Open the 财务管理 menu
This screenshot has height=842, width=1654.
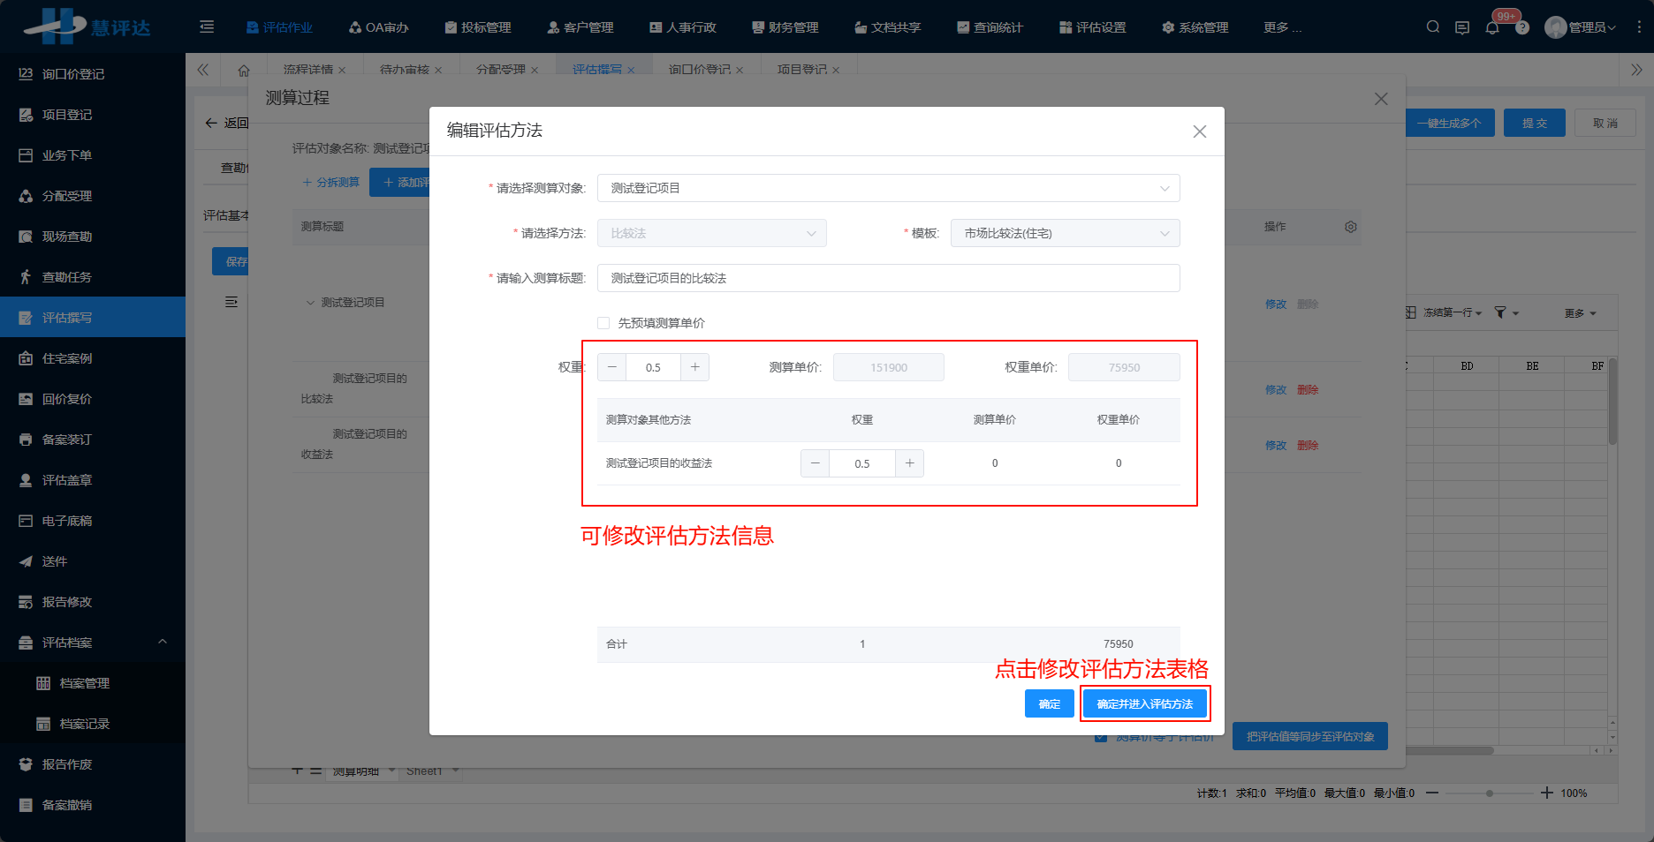(785, 26)
